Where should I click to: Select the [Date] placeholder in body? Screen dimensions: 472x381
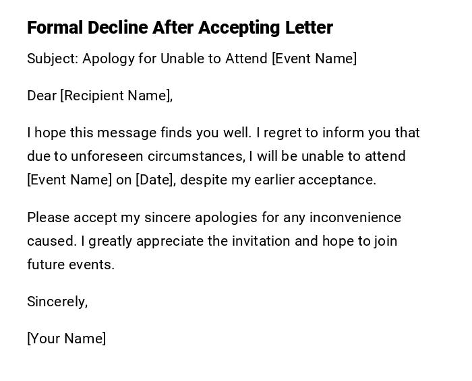pyautogui.click(x=156, y=180)
